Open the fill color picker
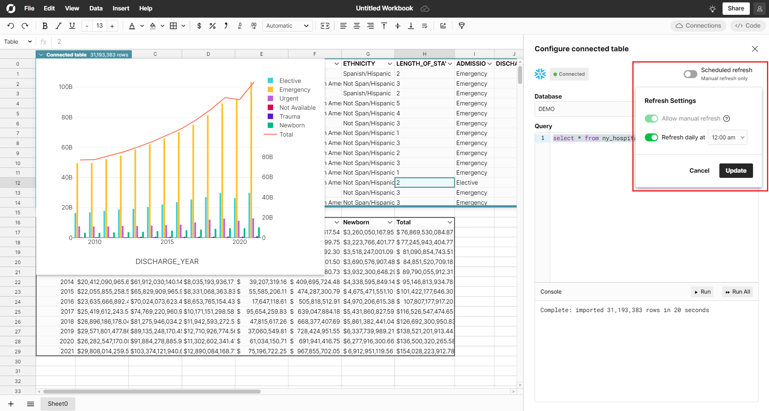Screen dimensions: 769x411 tap(153, 26)
